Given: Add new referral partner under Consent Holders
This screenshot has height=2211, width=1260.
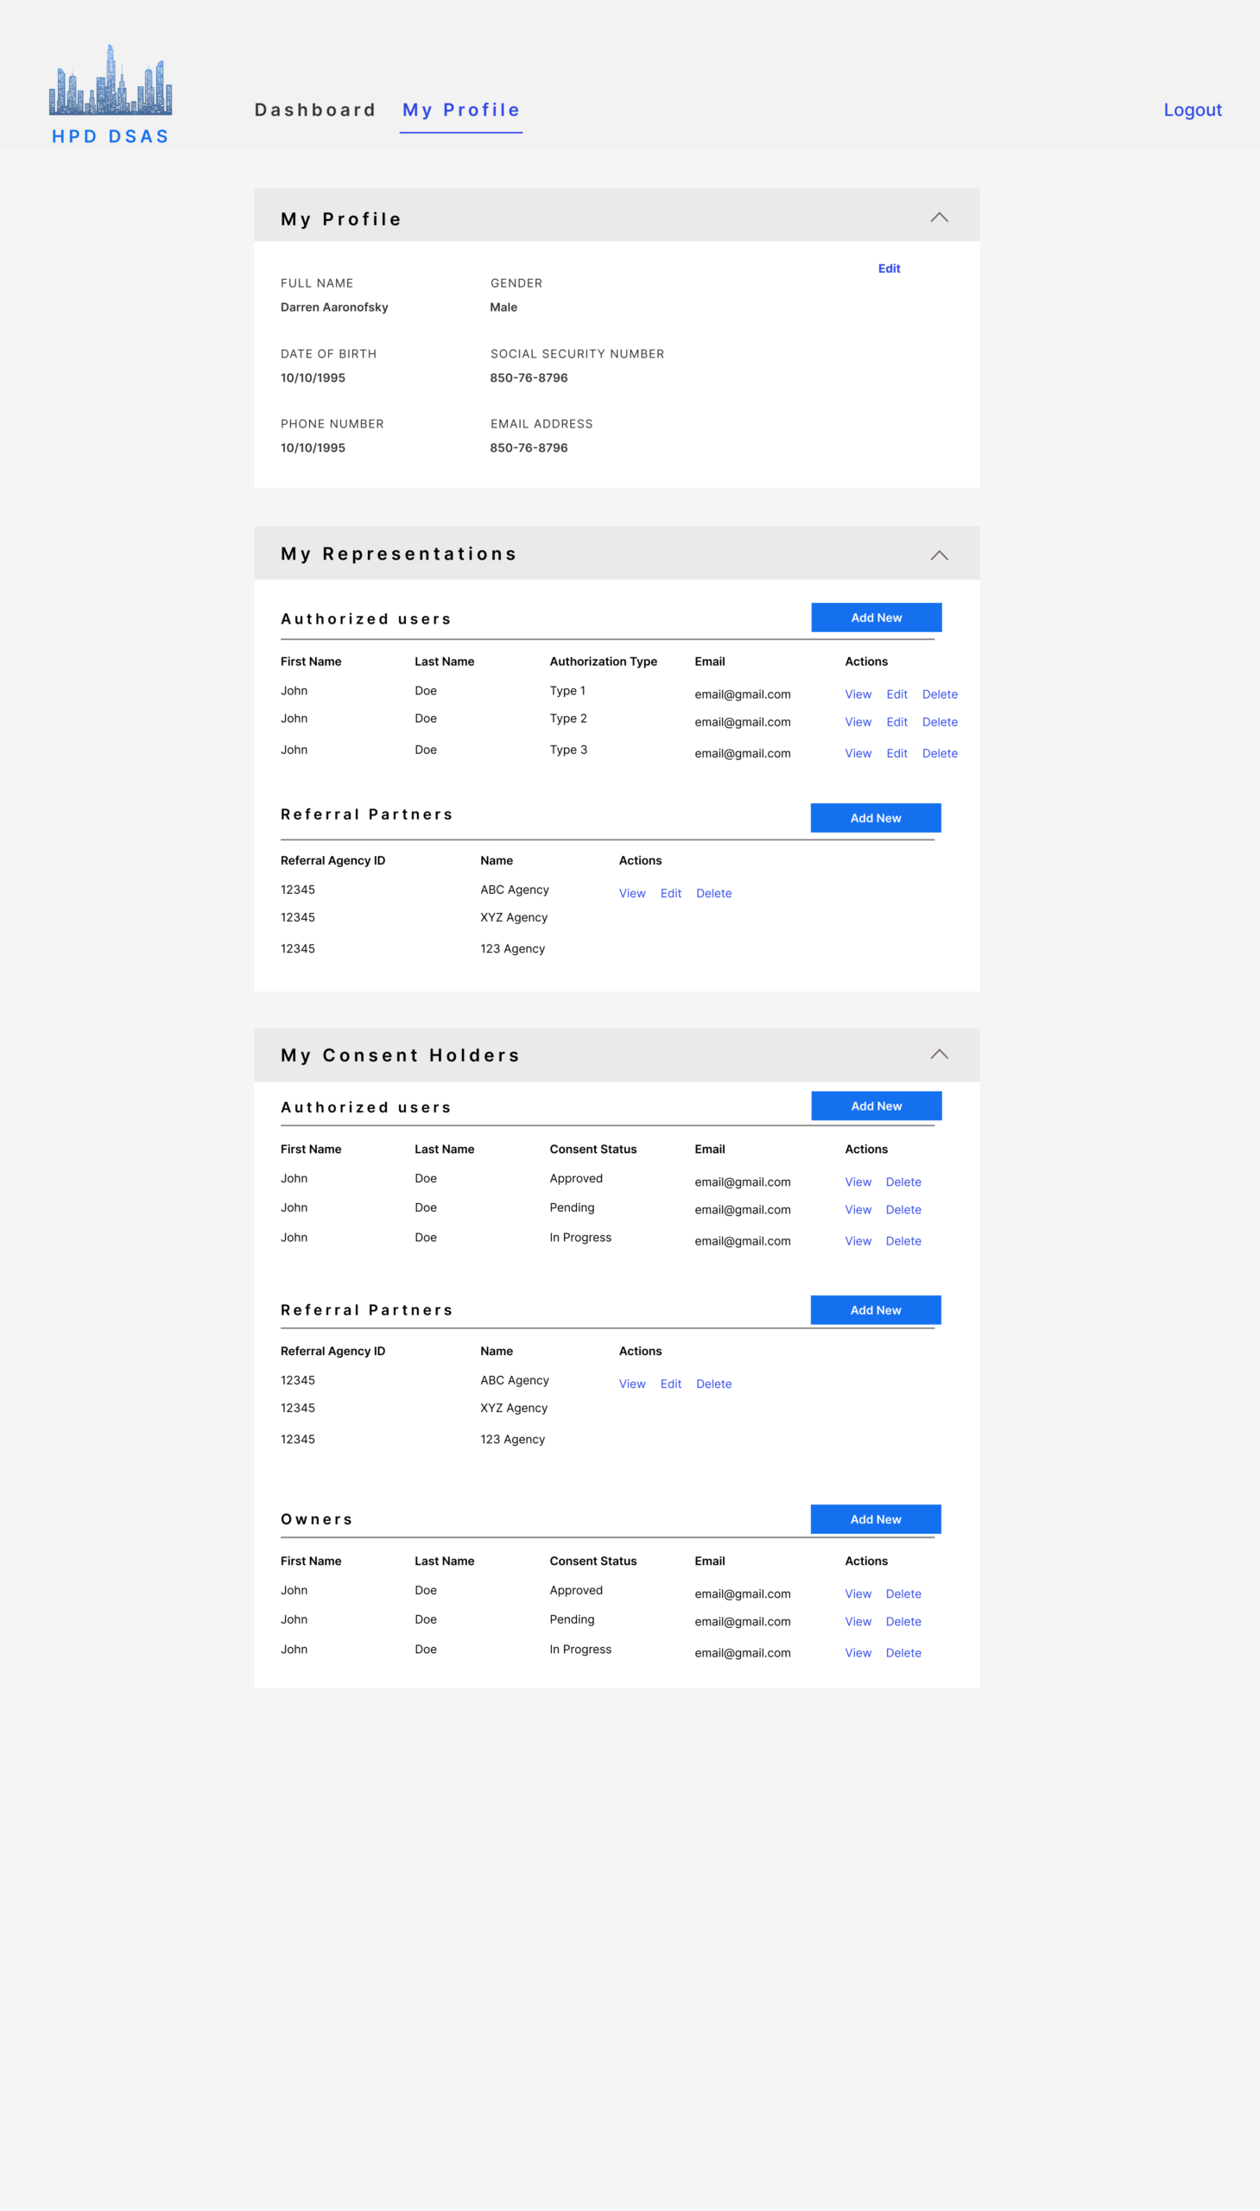Looking at the screenshot, I should click(x=875, y=1310).
